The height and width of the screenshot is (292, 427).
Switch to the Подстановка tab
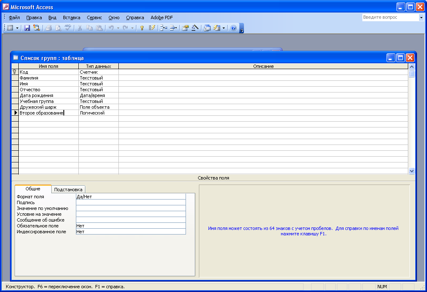tap(68, 190)
